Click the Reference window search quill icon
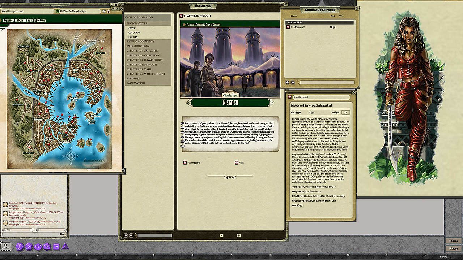Screen dimensions: 463x260 136,235
